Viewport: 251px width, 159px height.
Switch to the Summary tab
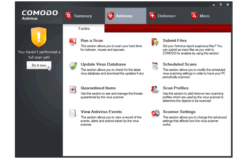(83, 16)
